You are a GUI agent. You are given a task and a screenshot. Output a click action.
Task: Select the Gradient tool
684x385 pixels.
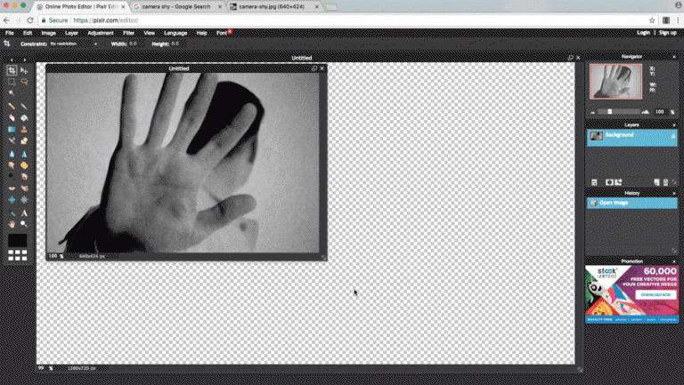(x=12, y=129)
